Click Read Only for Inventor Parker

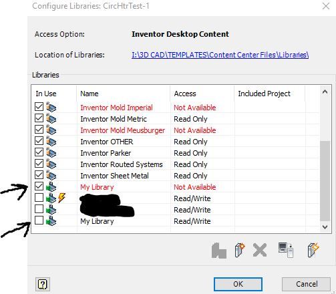[190, 153]
